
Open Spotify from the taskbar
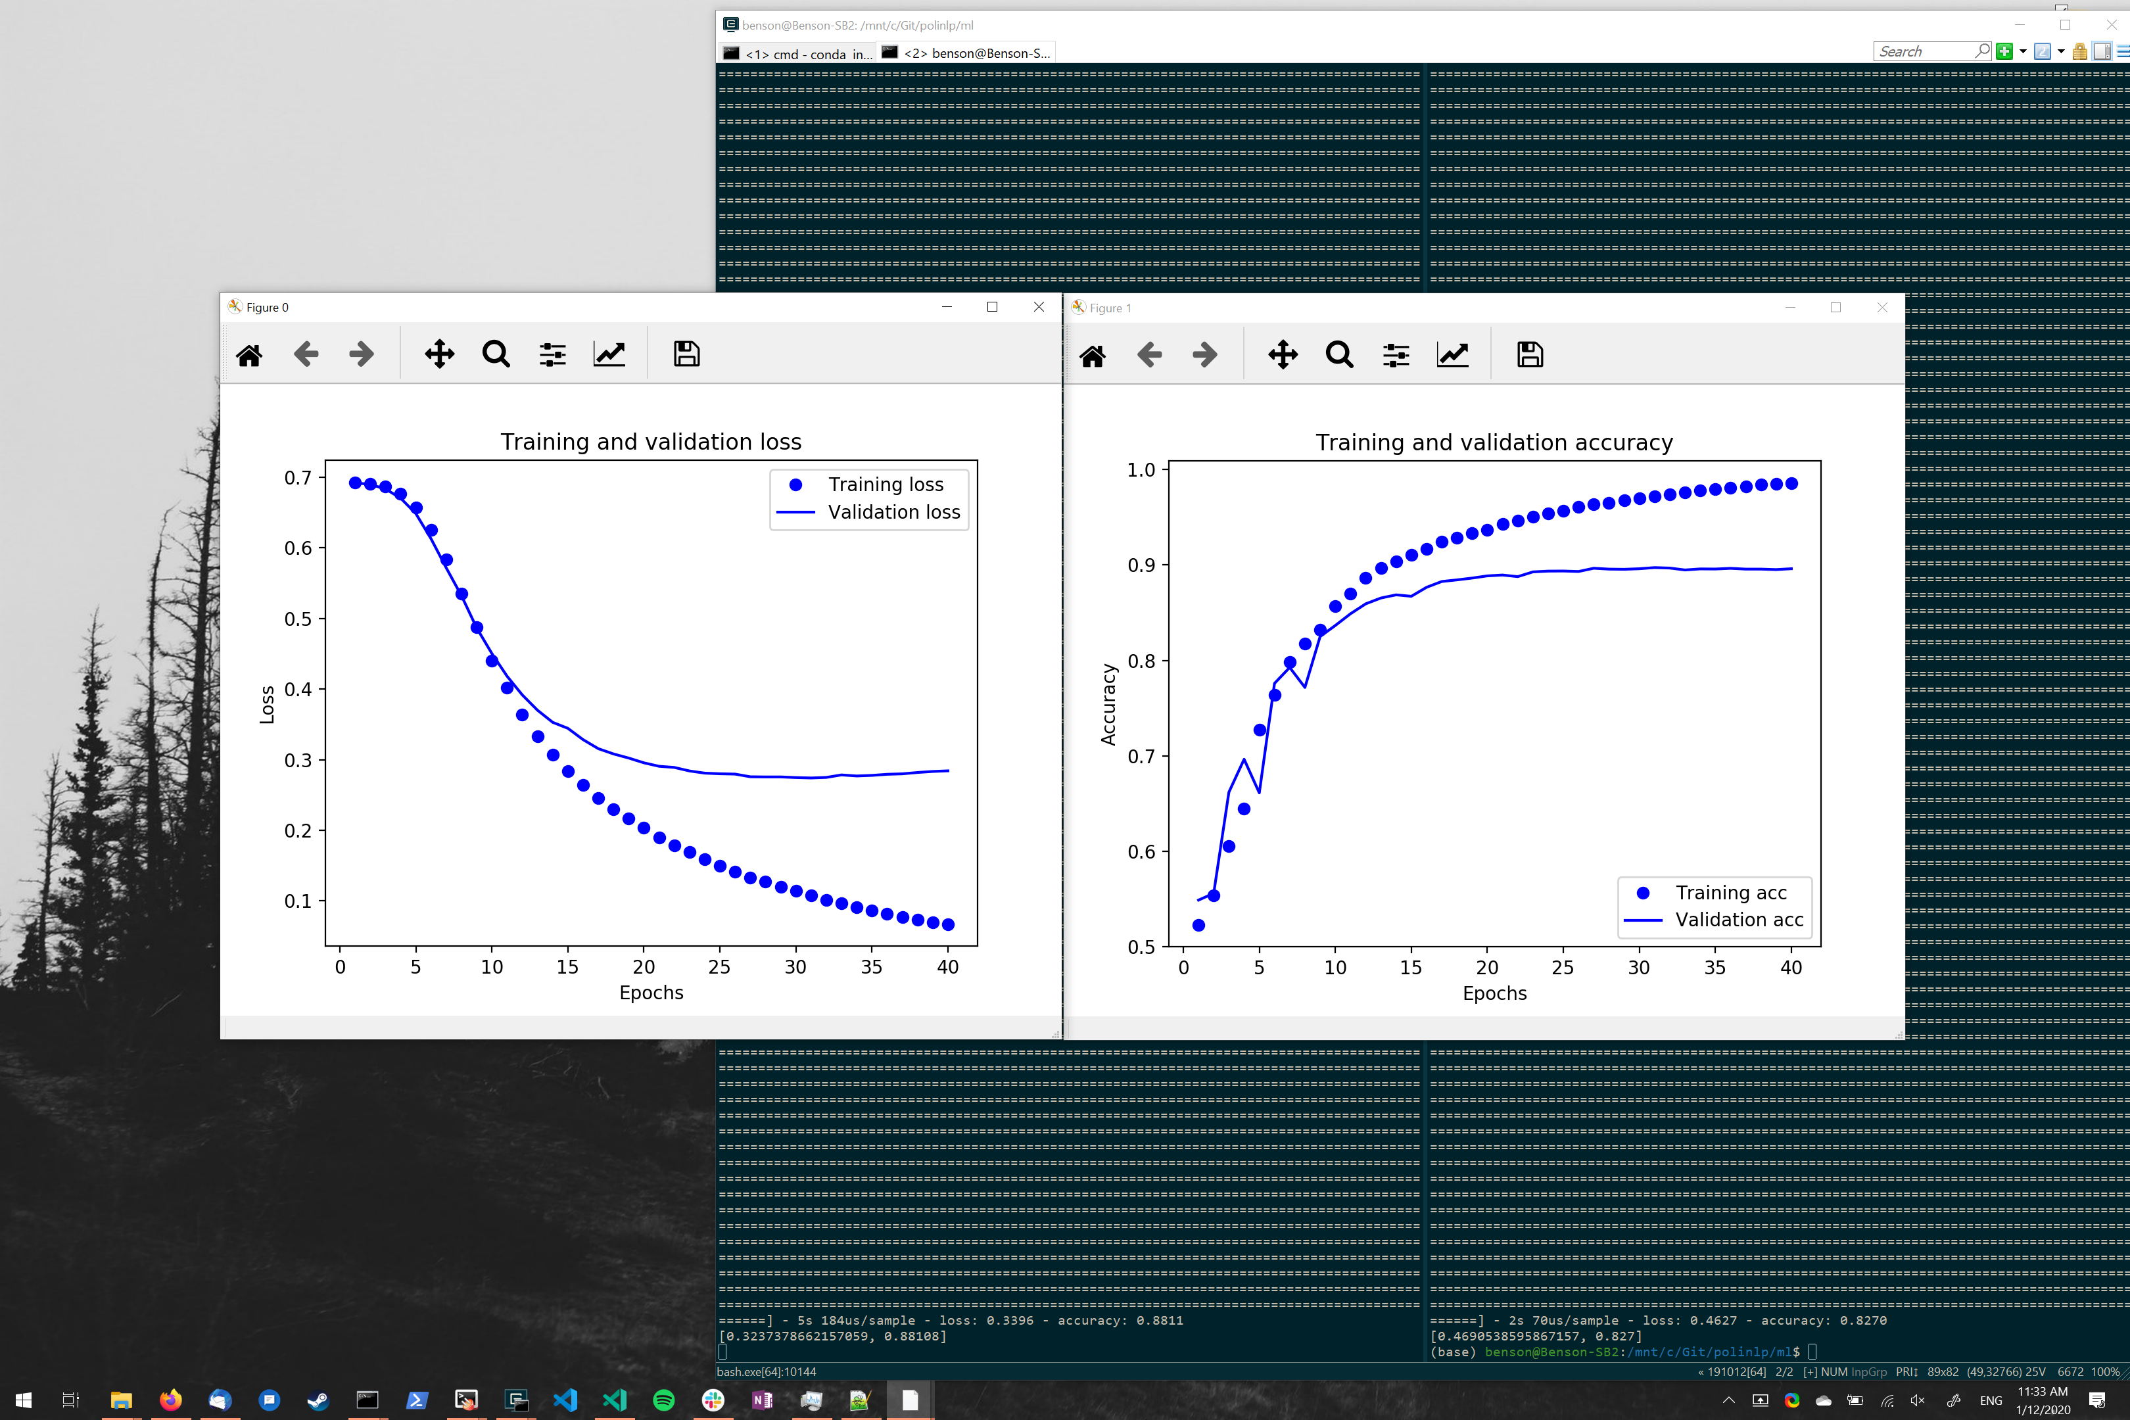[664, 1400]
